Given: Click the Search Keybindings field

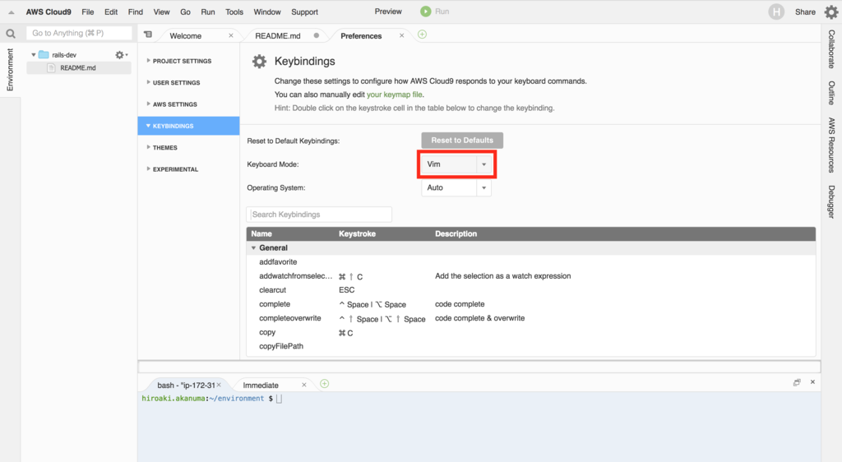Looking at the screenshot, I should 319,214.
